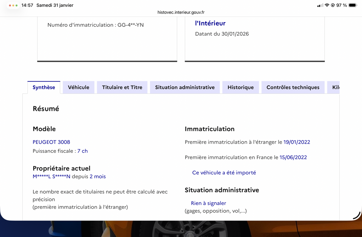Select the 15/06/2022 French registration date
This screenshot has height=237, width=362.
tap(293, 157)
